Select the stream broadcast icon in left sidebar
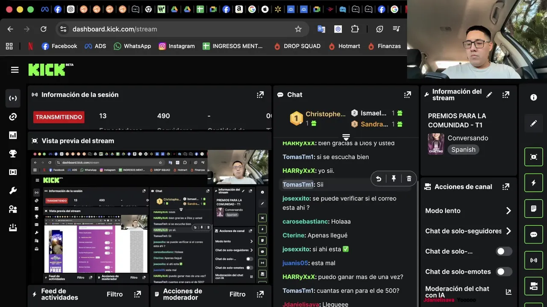This screenshot has width=547, height=307. (13, 98)
